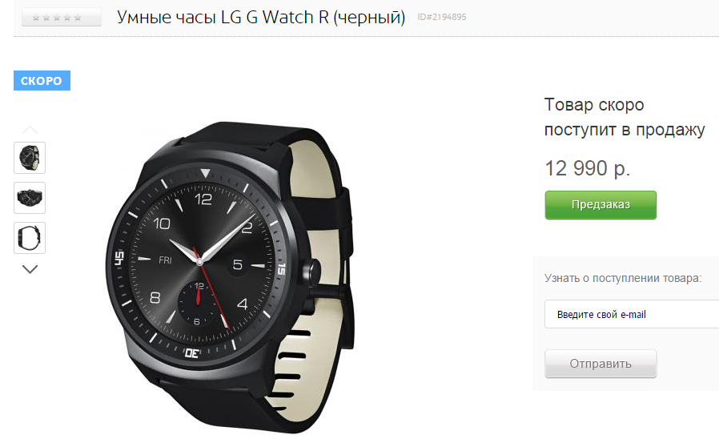Focus the 'Введите свой e-mail' field
The image size is (719, 447).
point(632,314)
